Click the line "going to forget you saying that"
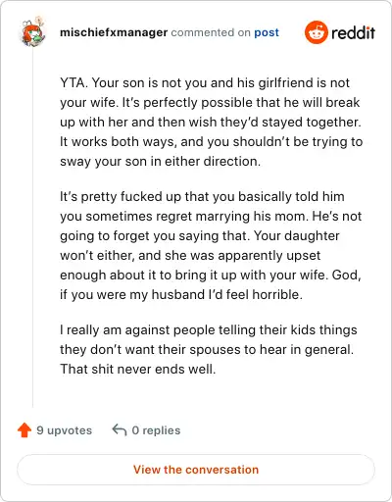The image size is (392, 502). [x=200, y=235]
